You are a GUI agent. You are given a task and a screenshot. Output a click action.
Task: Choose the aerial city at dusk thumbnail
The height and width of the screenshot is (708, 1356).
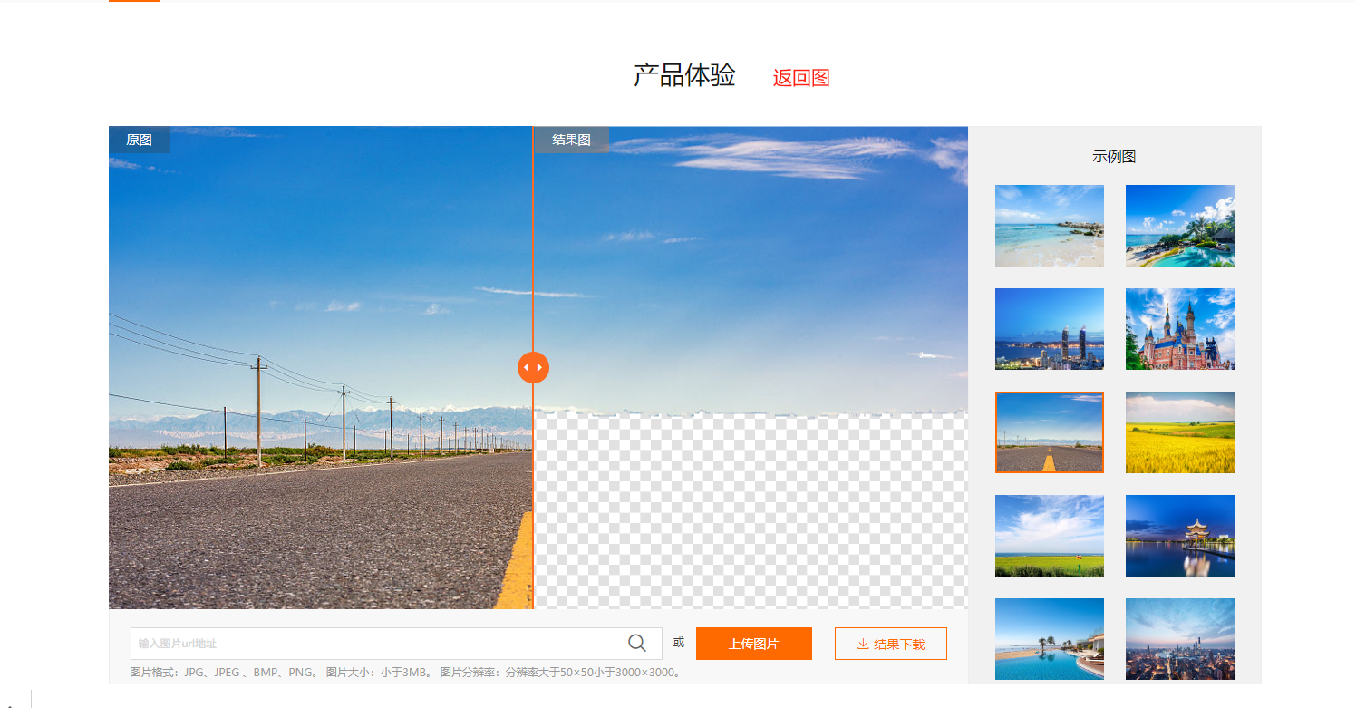coord(1180,639)
